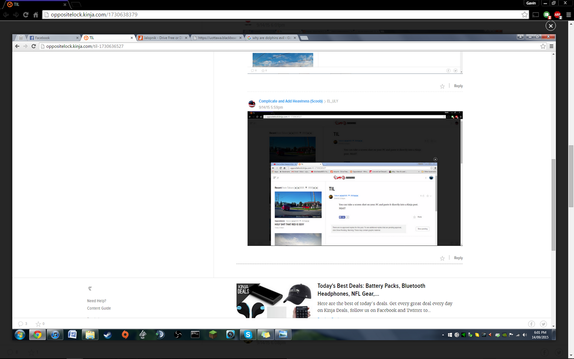This screenshot has height=359, width=574.
Task: Open the outer Chrome hamburger menu
Action: tap(569, 15)
